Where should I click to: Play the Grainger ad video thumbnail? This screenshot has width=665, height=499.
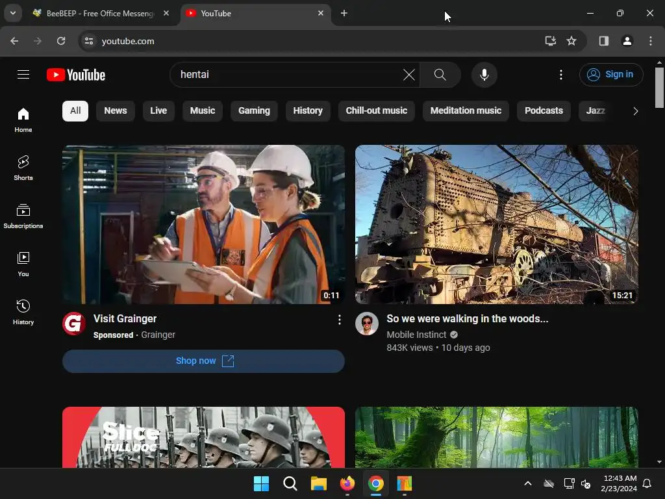click(203, 224)
